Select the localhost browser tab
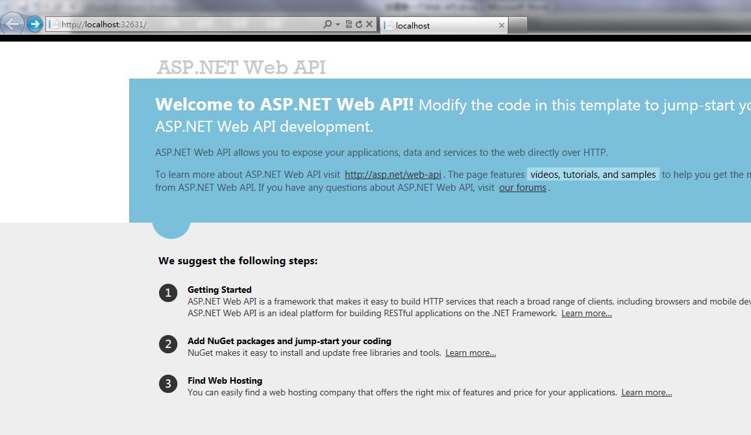This screenshot has width=751, height=435. (x=444, y=25)
